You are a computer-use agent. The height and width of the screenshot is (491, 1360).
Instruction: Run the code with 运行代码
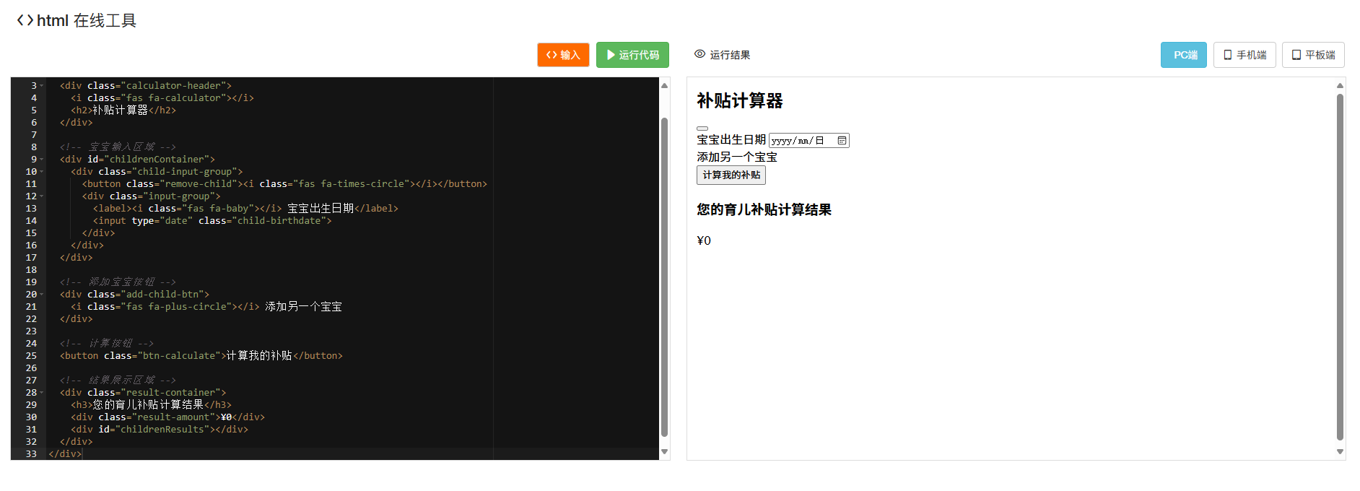(x=632, y=55)
